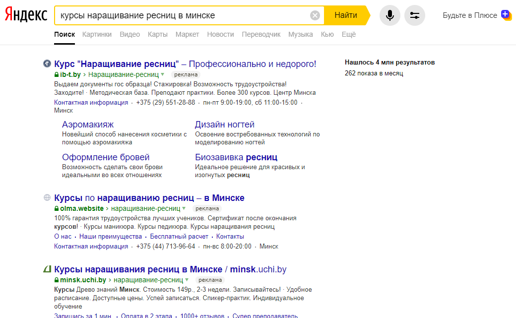Open the Карты tab
This screenshot has height=318, width=516.
pos(158,34)
